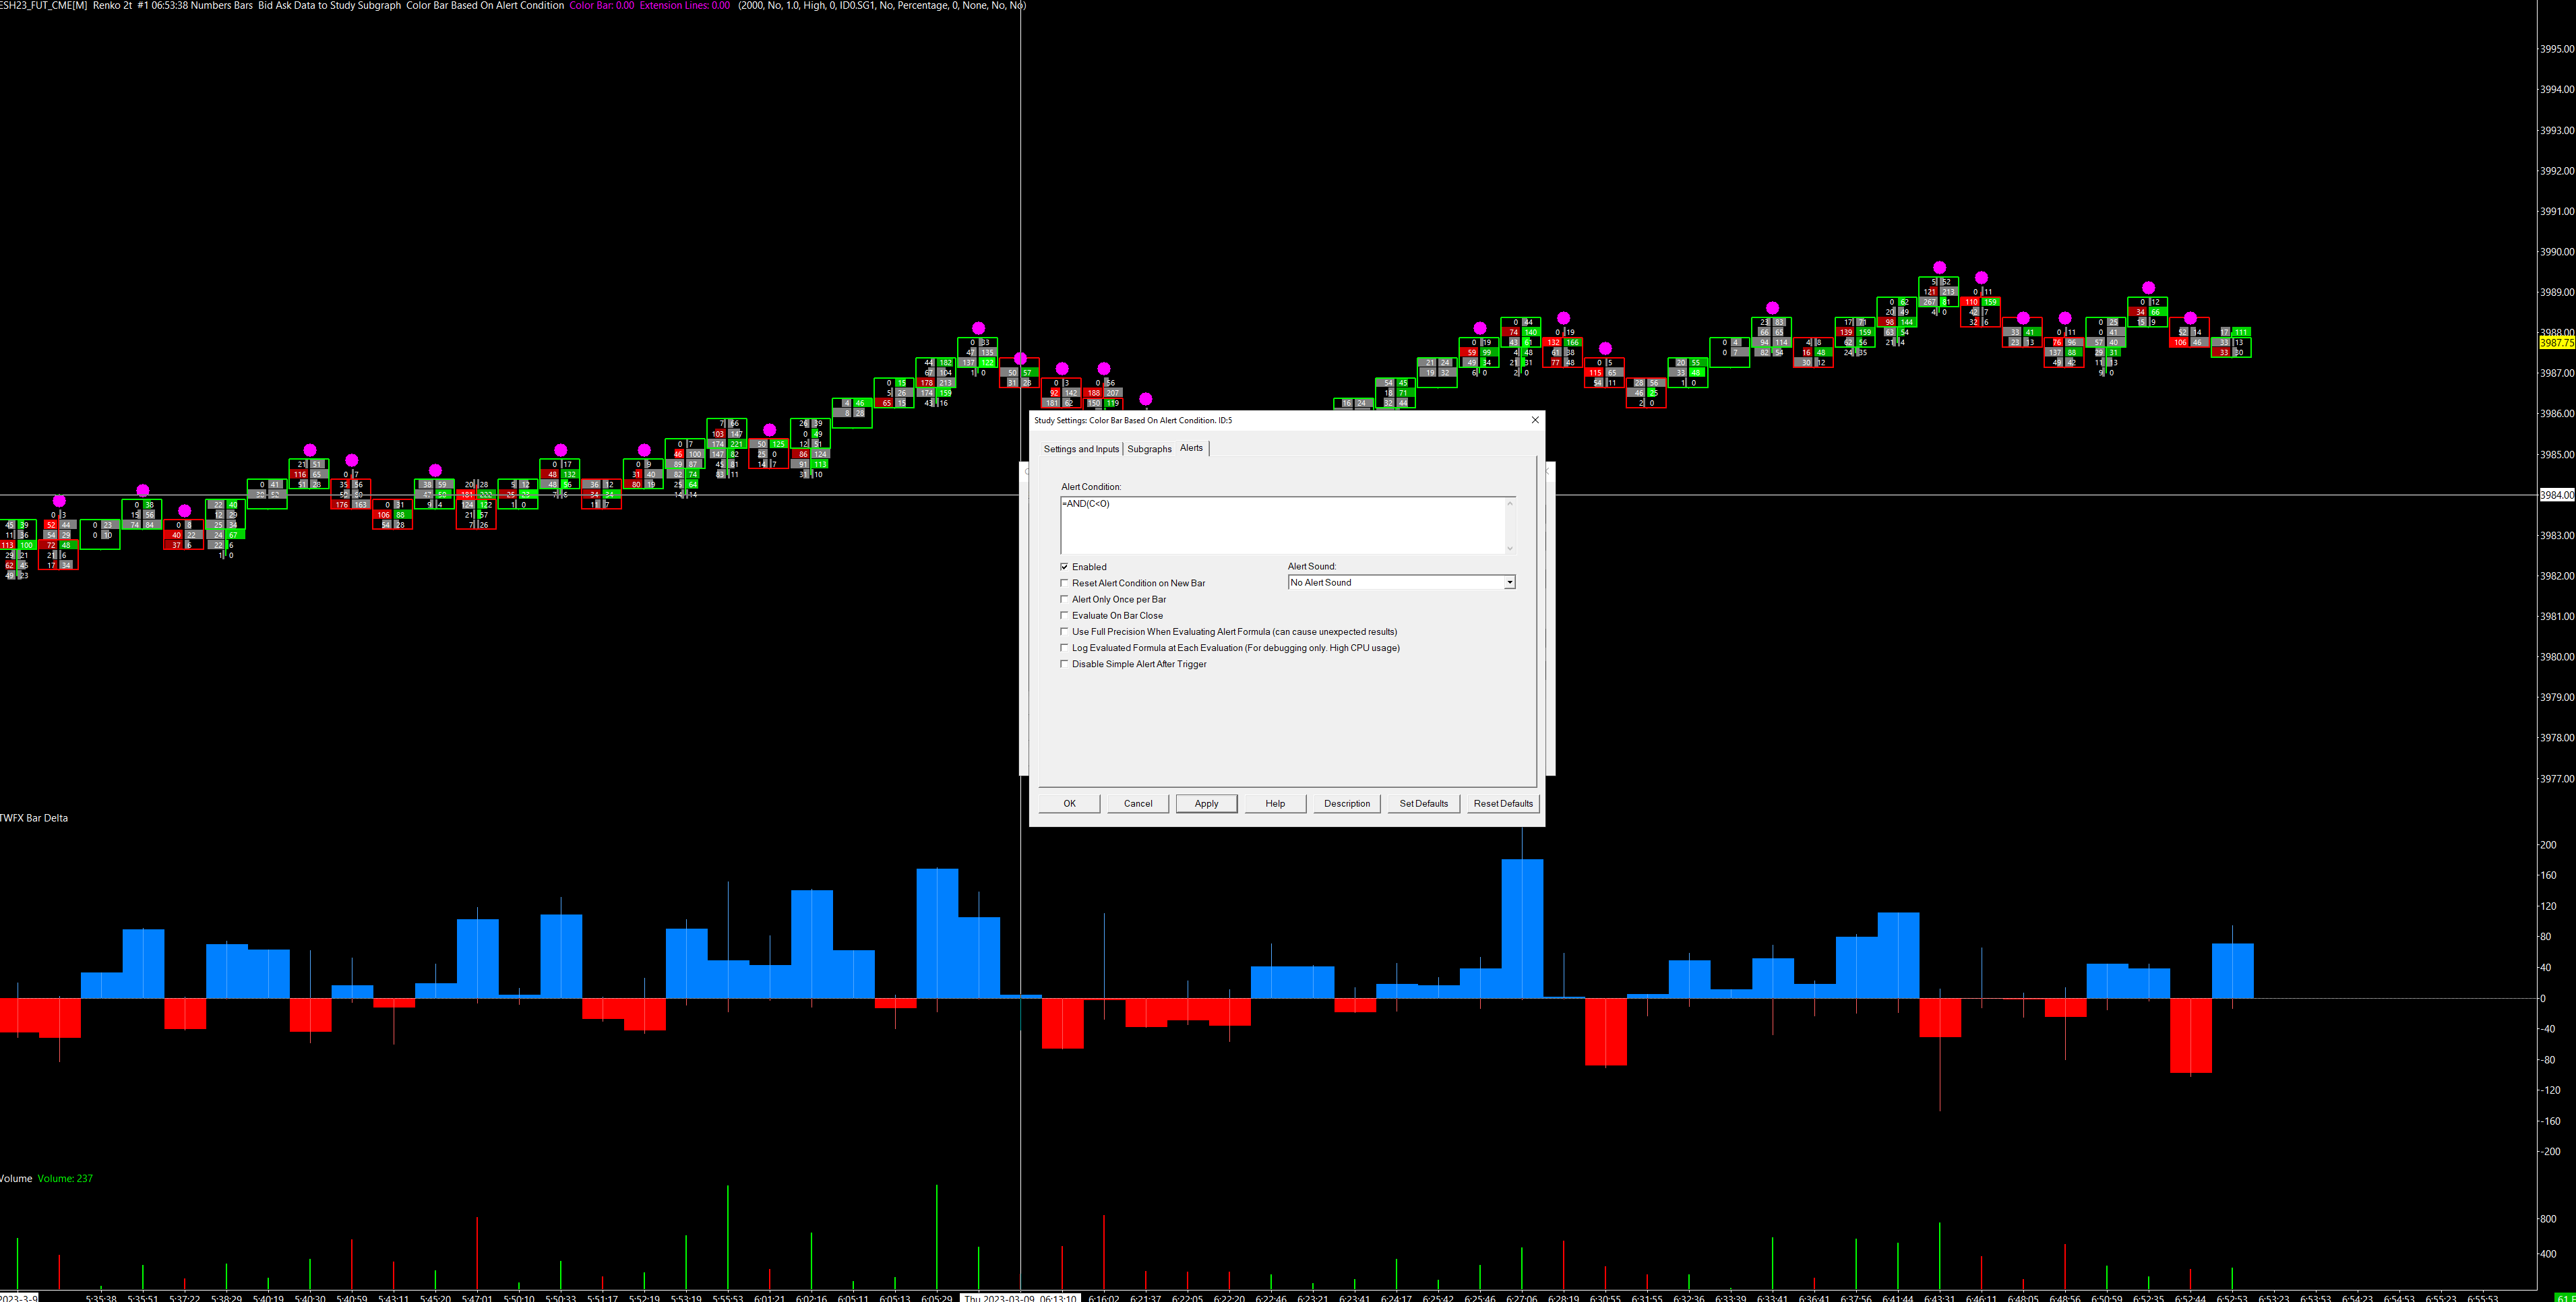Viewport: 2576px width, 1302px height.
Task: Enable Use Full Precision When Evaluating checkbox
Action: [x=1064, y=632]
